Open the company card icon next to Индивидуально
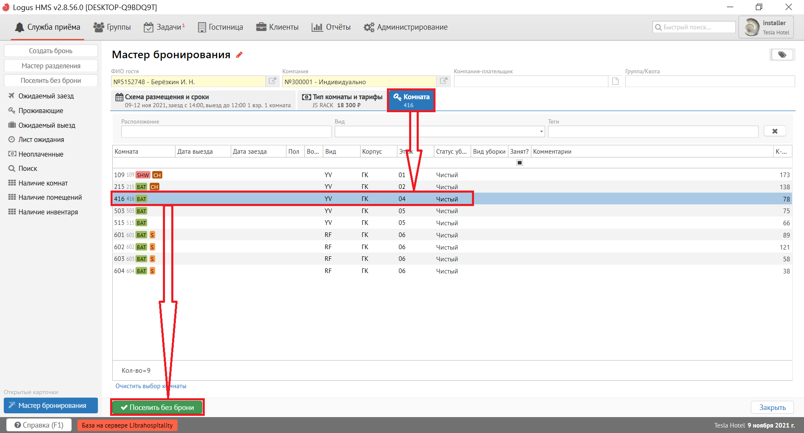The width and height of the screenshot is (804, 433). 443,81
